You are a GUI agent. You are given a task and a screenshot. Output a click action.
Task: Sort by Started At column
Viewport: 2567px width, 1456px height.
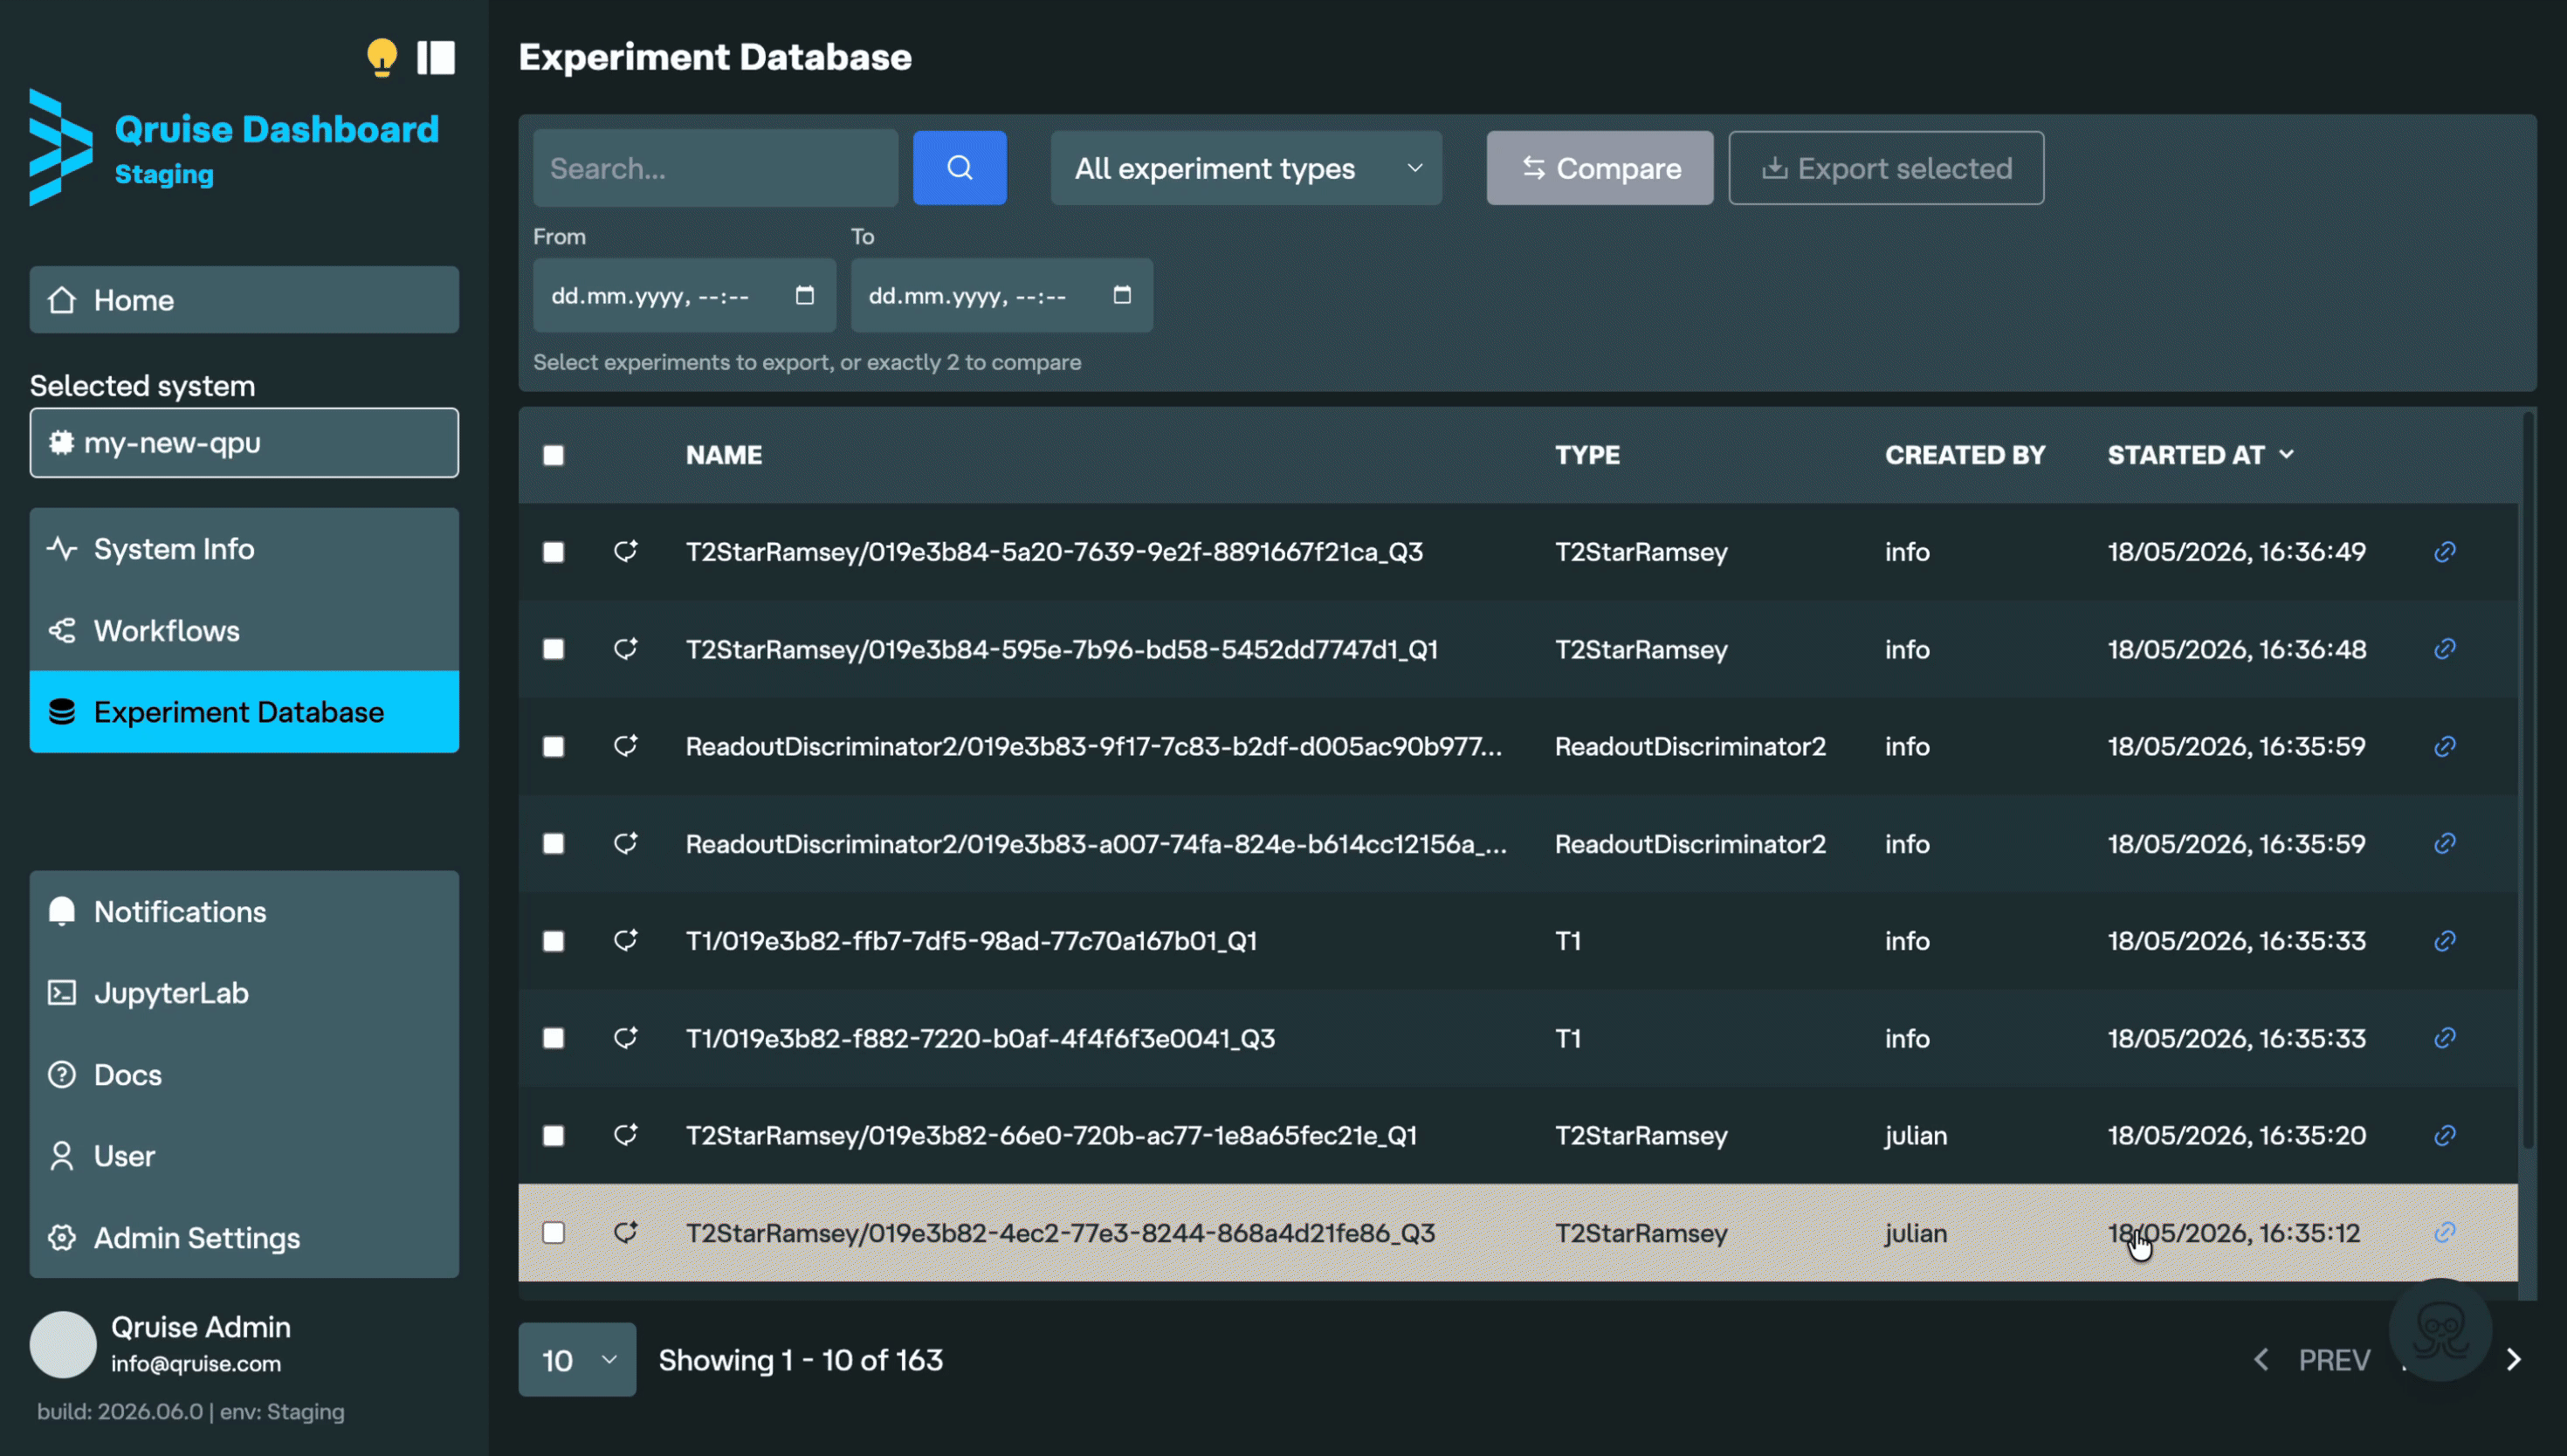(x=2200, y=455)
